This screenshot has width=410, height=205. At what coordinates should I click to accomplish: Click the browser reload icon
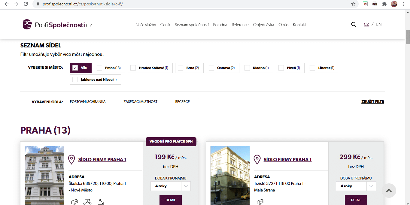point(26,4)
